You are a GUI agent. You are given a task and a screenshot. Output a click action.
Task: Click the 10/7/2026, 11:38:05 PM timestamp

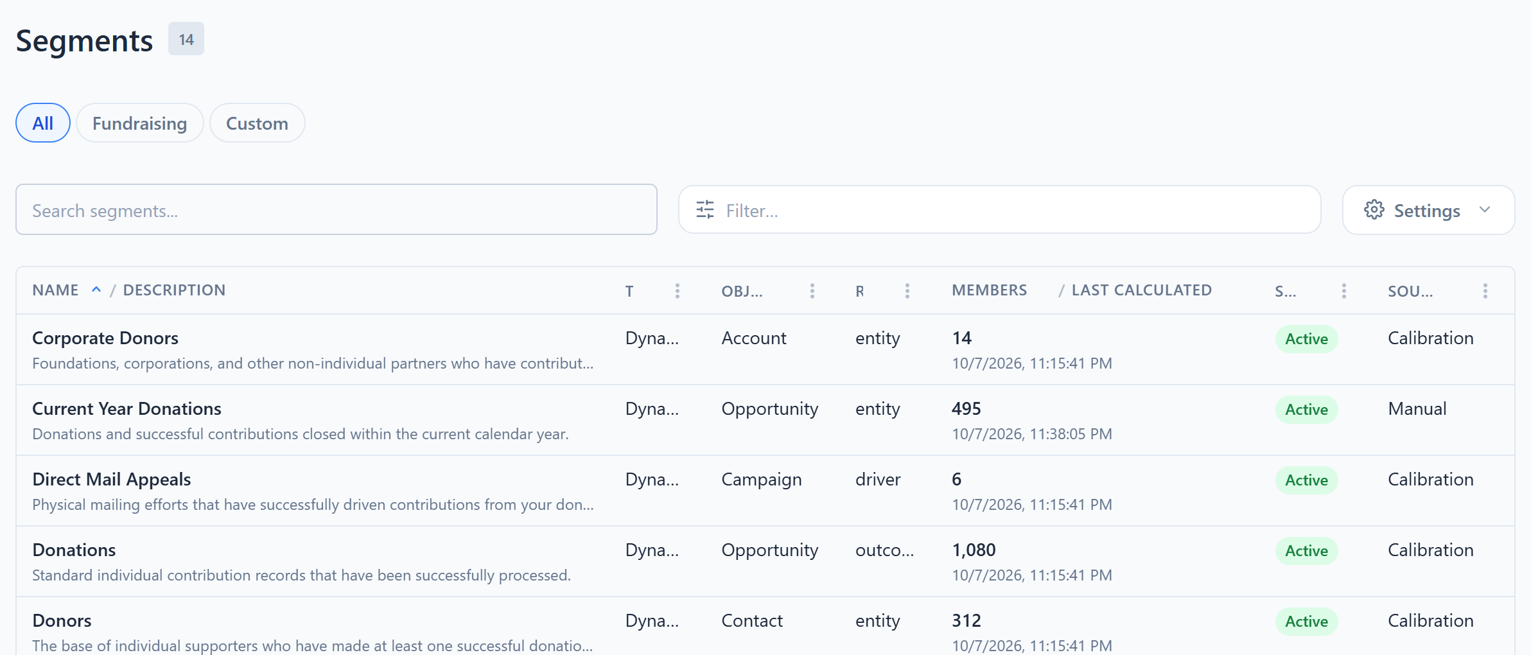click(x=1031, y=434)
